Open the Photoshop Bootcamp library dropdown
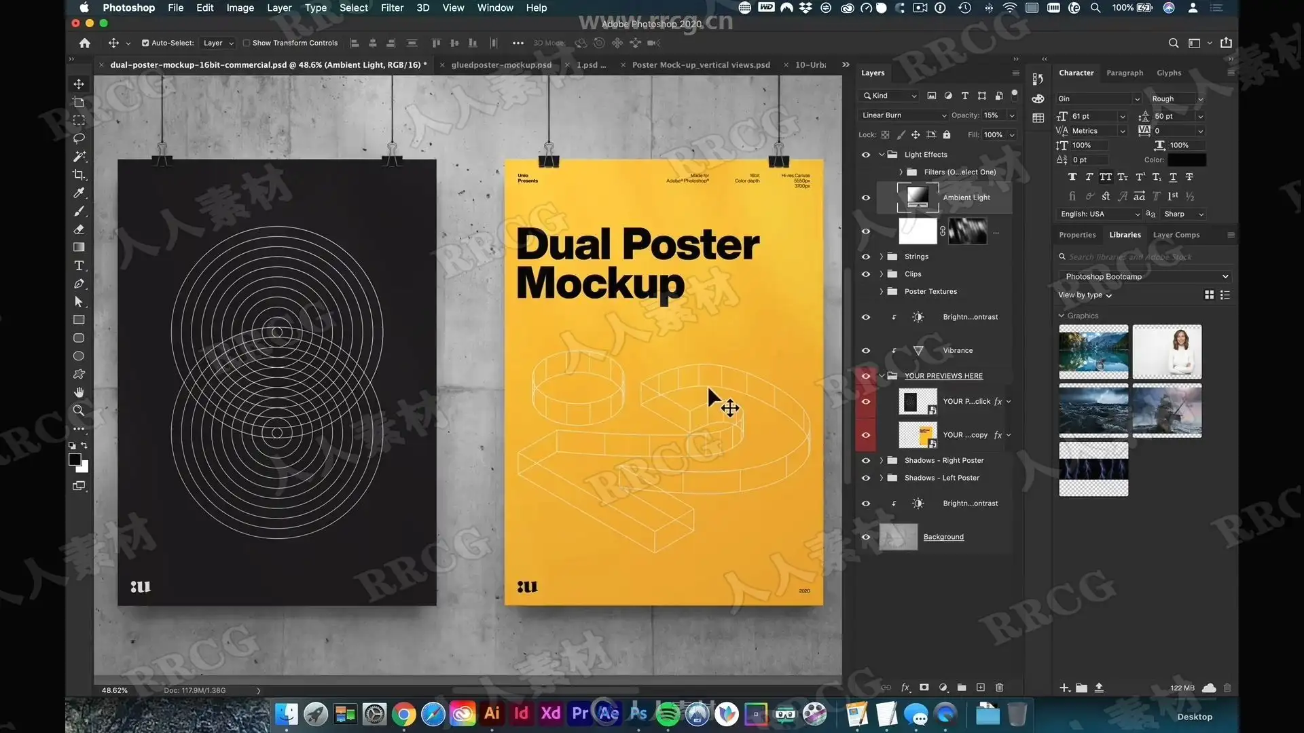Image resolution: width=1304 pixels, height=733 pixels. [x=1146, y=277]
